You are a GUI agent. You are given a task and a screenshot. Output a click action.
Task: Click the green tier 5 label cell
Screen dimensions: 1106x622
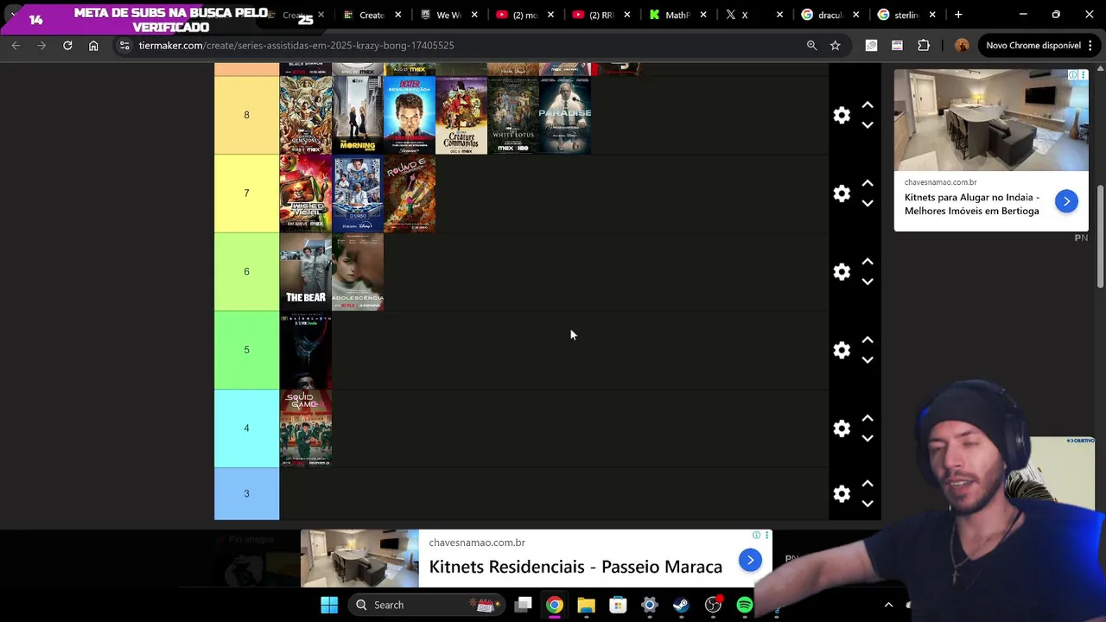tap(246, 350)
